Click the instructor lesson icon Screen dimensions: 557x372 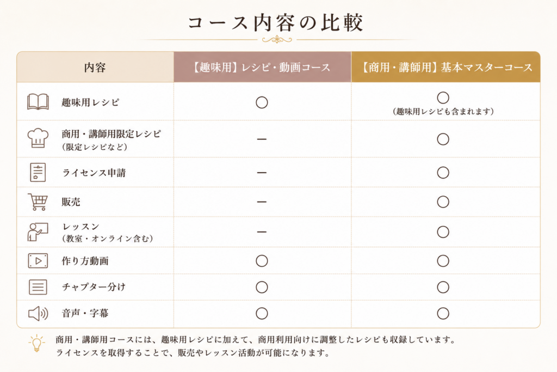point(38,232)
